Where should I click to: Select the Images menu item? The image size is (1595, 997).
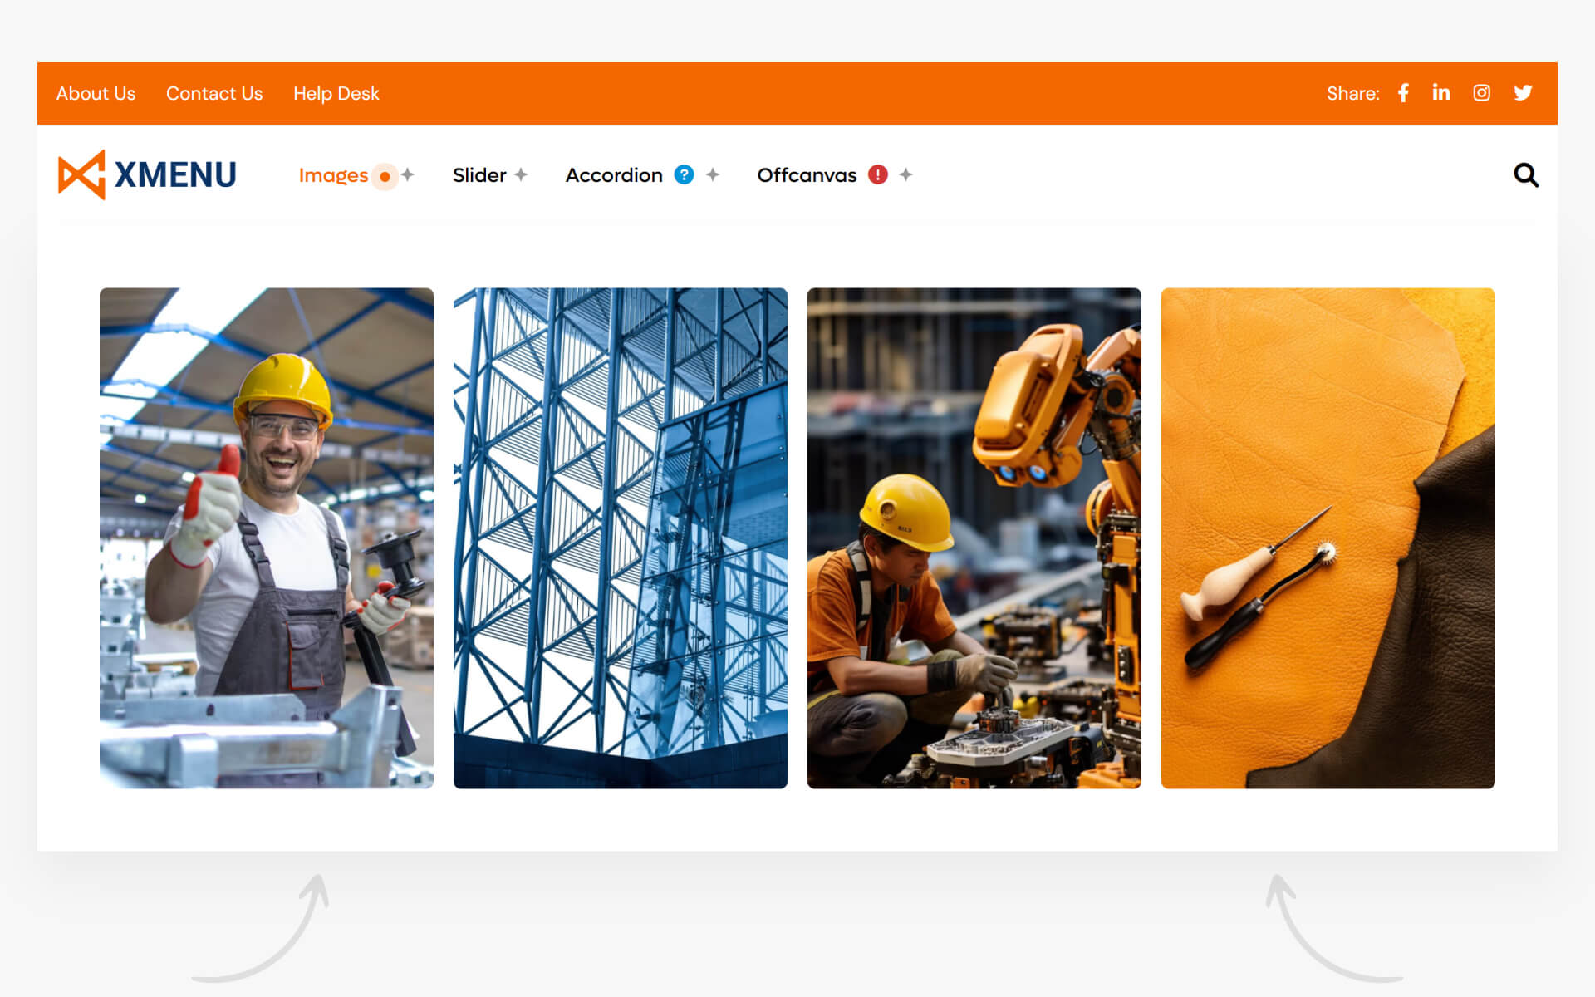pos(333,175)
